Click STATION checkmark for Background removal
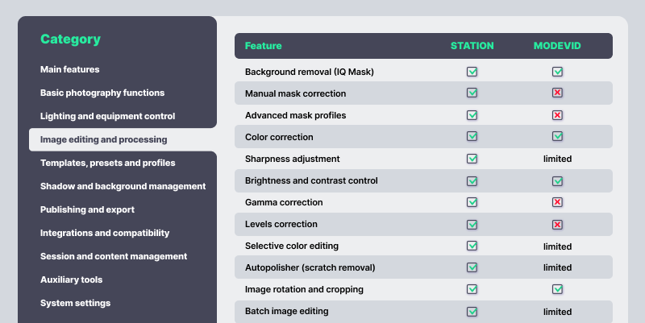Viewport: 645px width, 323px height. (x=472, y=72)
